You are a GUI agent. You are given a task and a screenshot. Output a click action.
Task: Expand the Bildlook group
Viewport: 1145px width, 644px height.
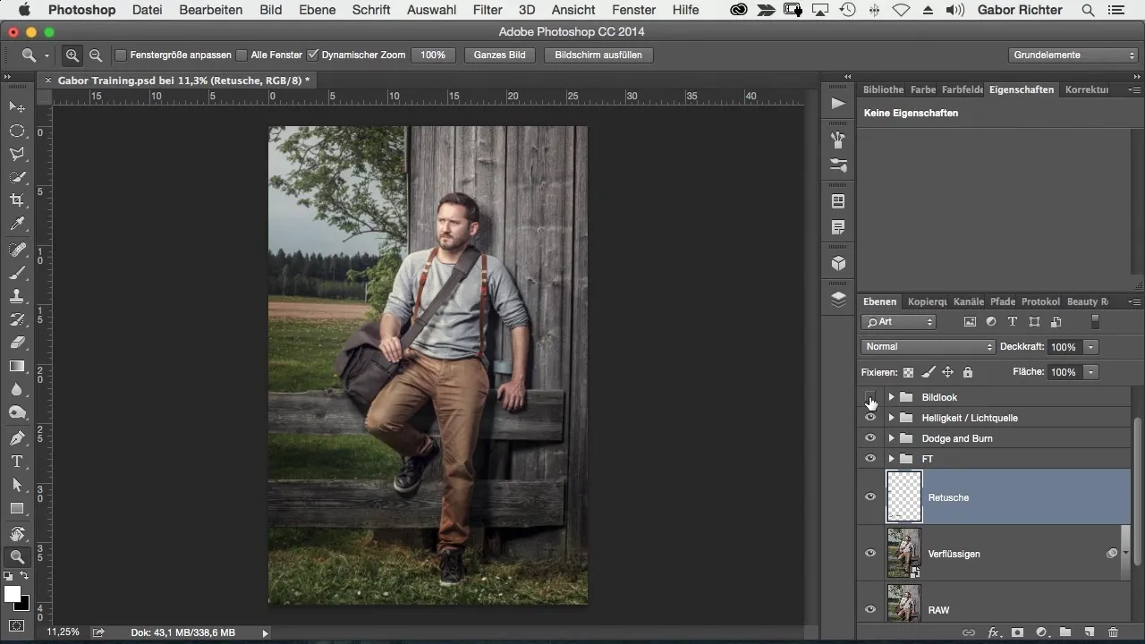pos(891,397)
